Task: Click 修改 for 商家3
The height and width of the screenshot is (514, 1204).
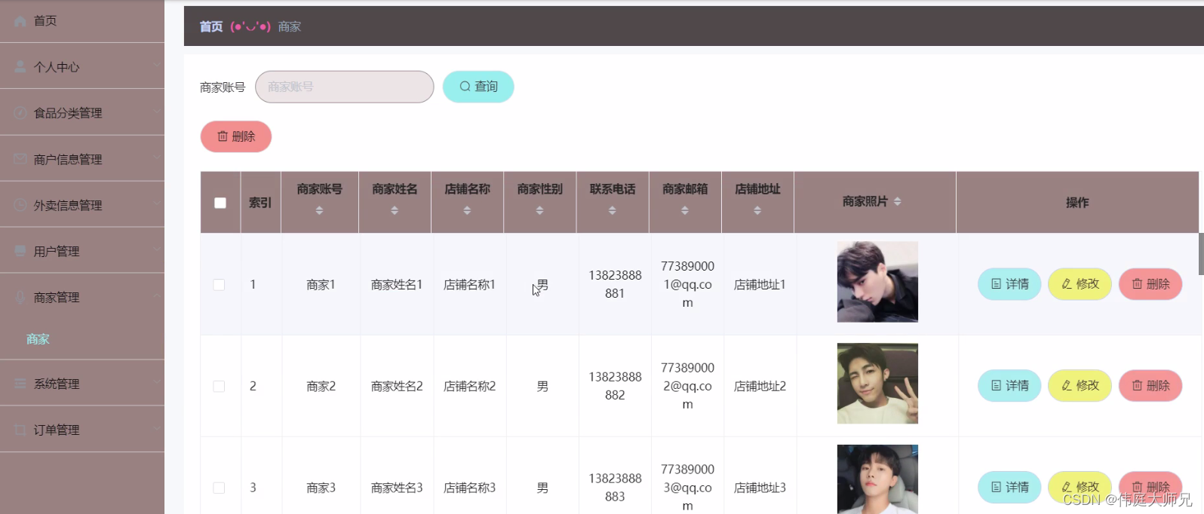Action: [1080, 487]
